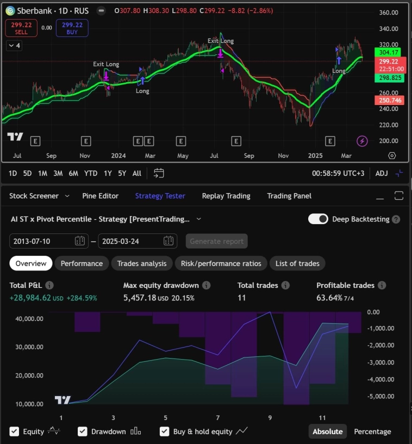This screenshot has height=444, width=412.
Task: Select the 5Y time range
Action: [x=122, y=173]
